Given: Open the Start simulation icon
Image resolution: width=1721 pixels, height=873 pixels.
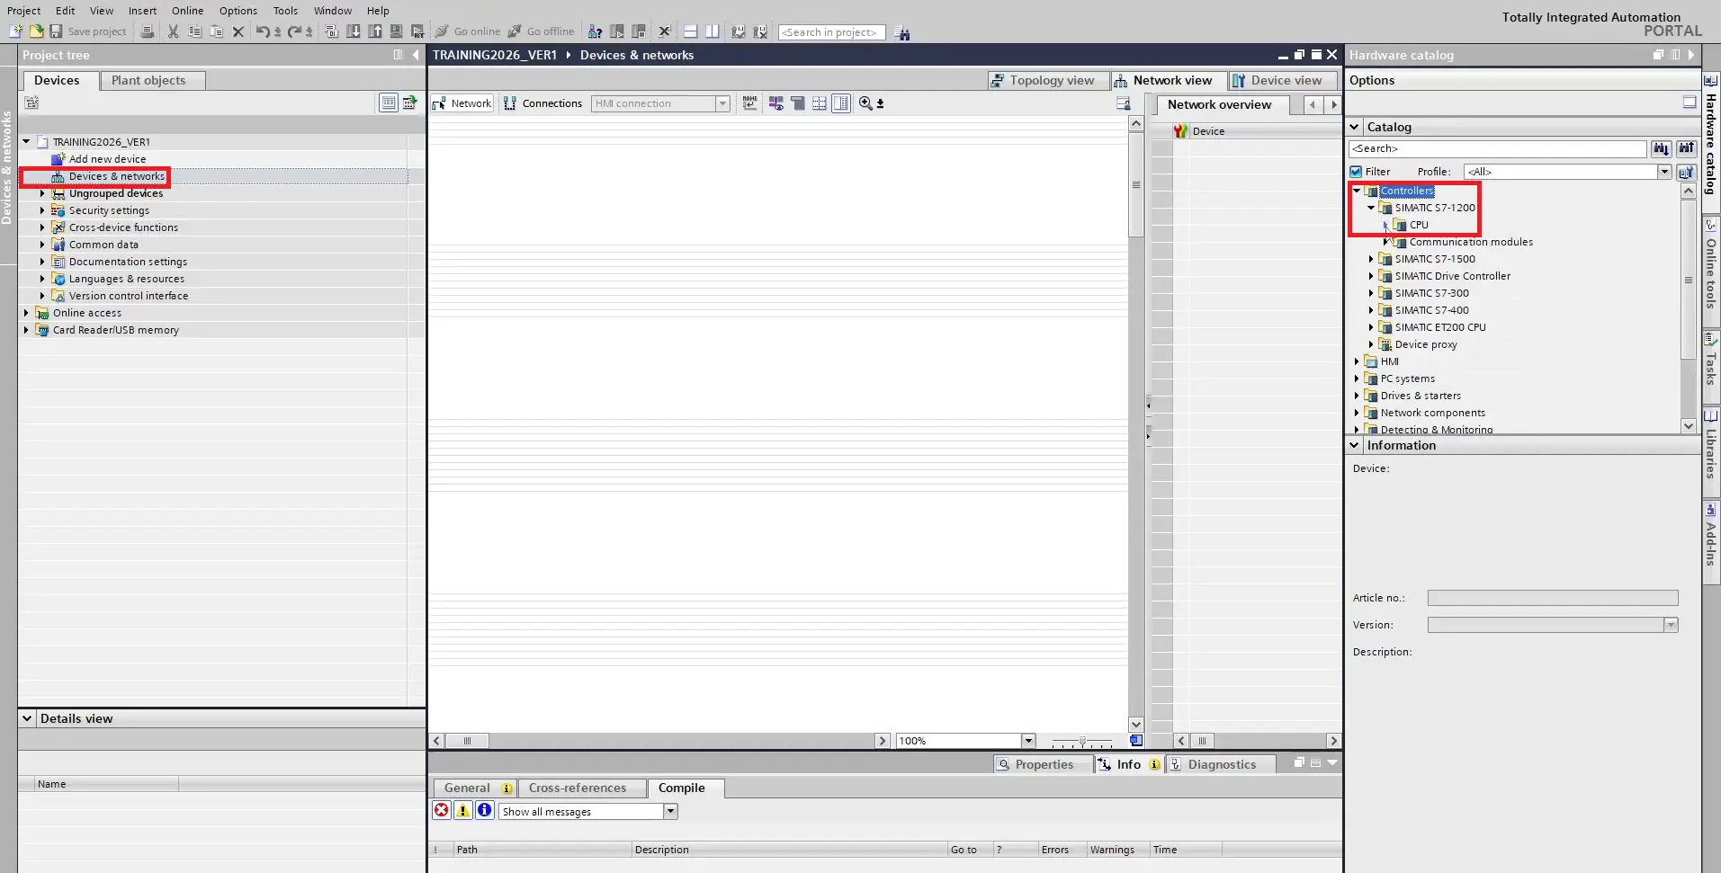Looking at the screenshot, I should 617,31.
